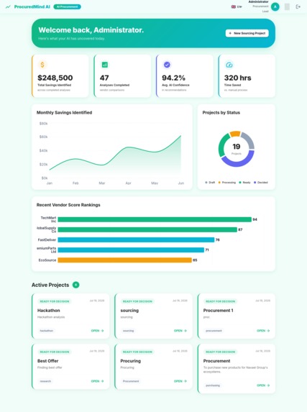Click the 47 analyses completed value

[104, 78]
